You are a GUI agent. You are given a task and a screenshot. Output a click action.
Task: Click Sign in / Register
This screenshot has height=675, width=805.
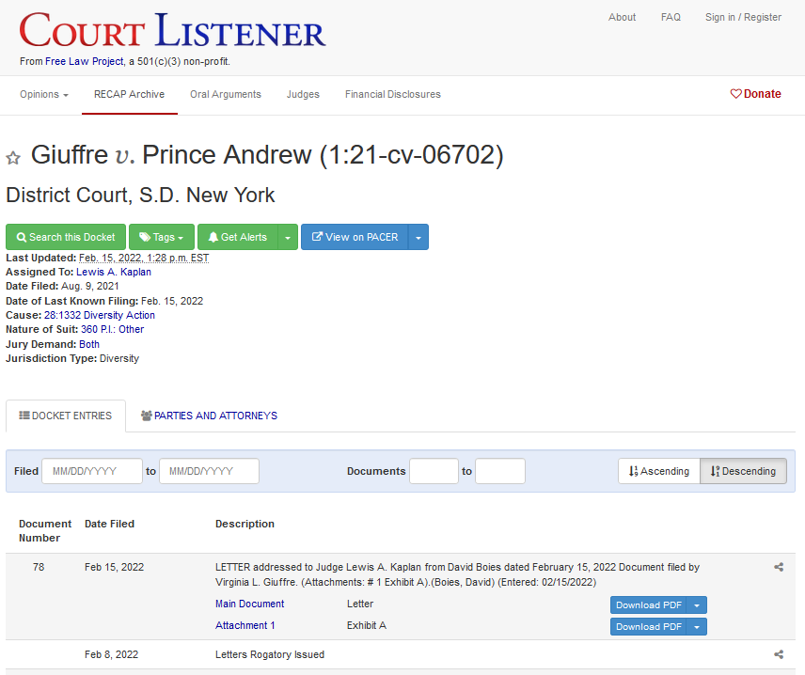tap(743, 17)
